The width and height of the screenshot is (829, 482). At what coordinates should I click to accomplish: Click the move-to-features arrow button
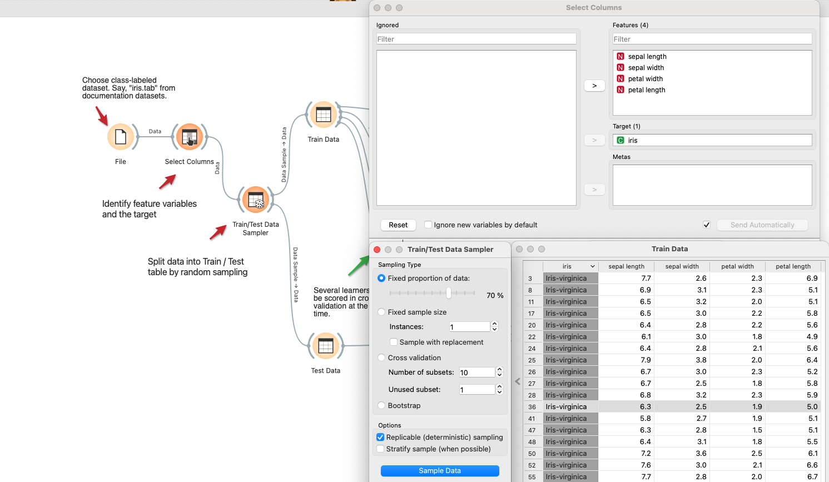(594, 86)
